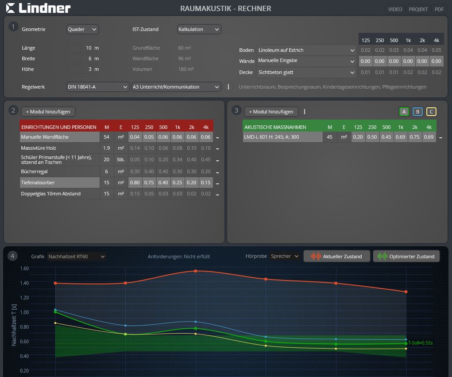The image size is (452, 377).
Task: Open the Geometrie Quader dropdown
Action: click(x=82, y=29)
